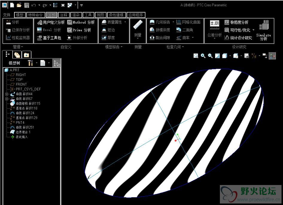Switch to the Tools (工具) tab
Viewport: 283px width, 205px height.
coord(88,15)
